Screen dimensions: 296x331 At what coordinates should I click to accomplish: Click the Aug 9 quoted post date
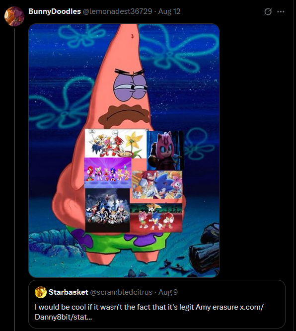168,292
